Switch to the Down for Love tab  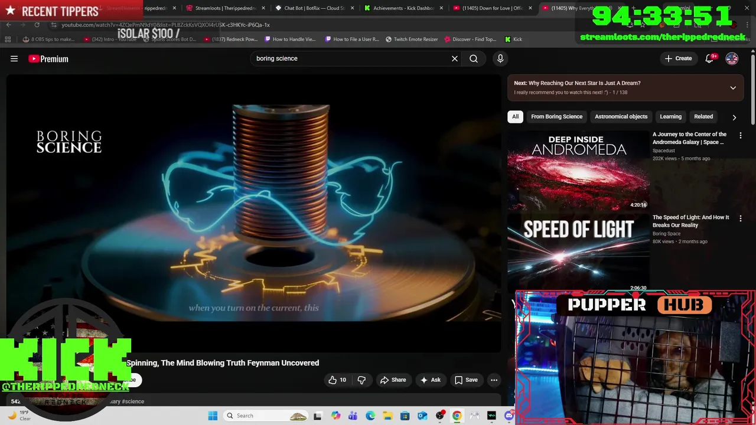(493, 8)
